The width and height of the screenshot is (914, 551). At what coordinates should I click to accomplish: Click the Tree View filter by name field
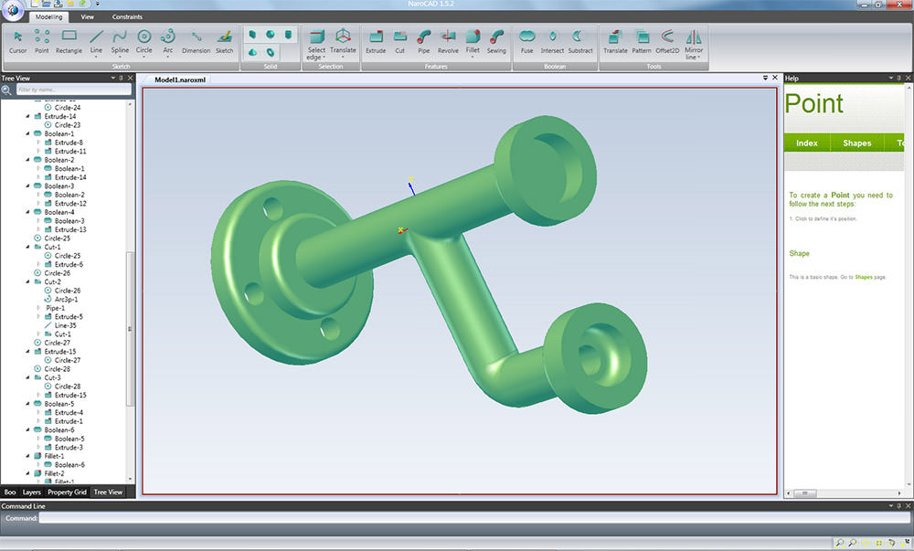73,90
